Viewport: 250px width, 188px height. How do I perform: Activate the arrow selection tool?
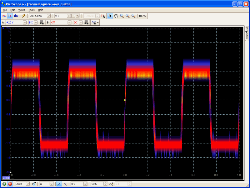click(110, 16)
